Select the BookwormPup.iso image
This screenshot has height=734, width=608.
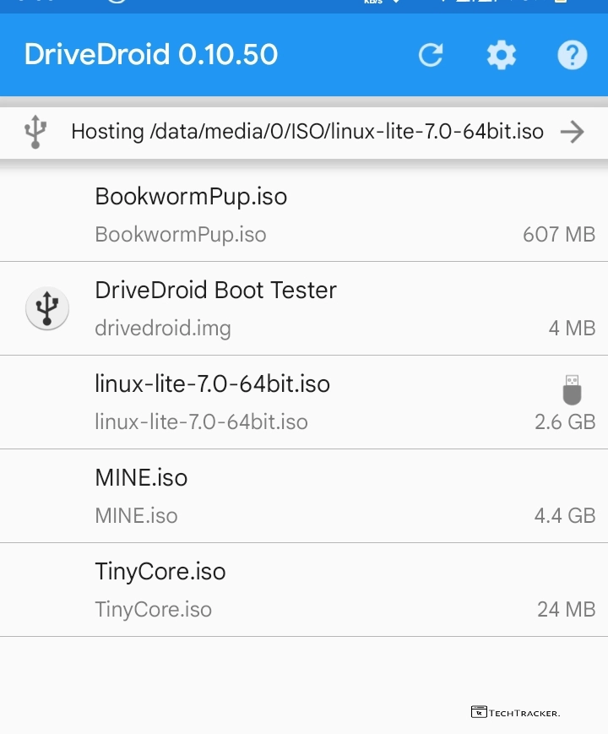click(x=191, y=197)
